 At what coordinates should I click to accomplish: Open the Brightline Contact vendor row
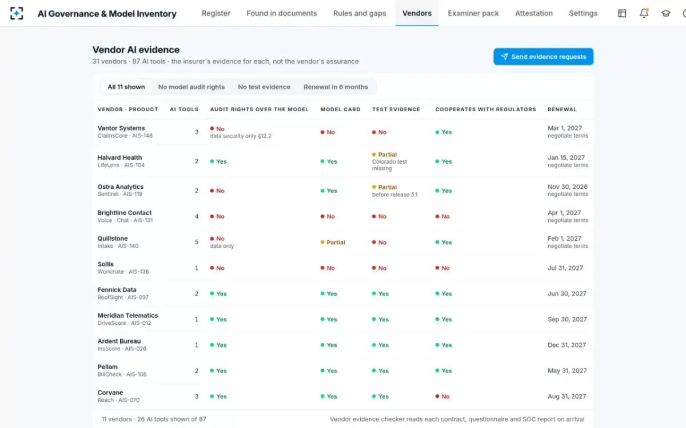click(343, 216)
